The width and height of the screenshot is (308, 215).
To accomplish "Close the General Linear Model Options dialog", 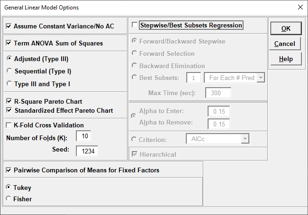I will [300, 8].
